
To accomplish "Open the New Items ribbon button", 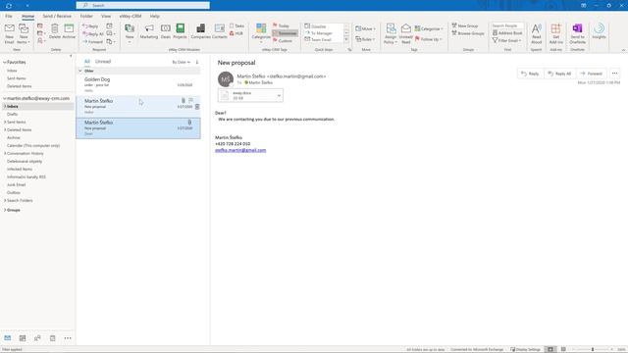I will click(x=24, y=33).
